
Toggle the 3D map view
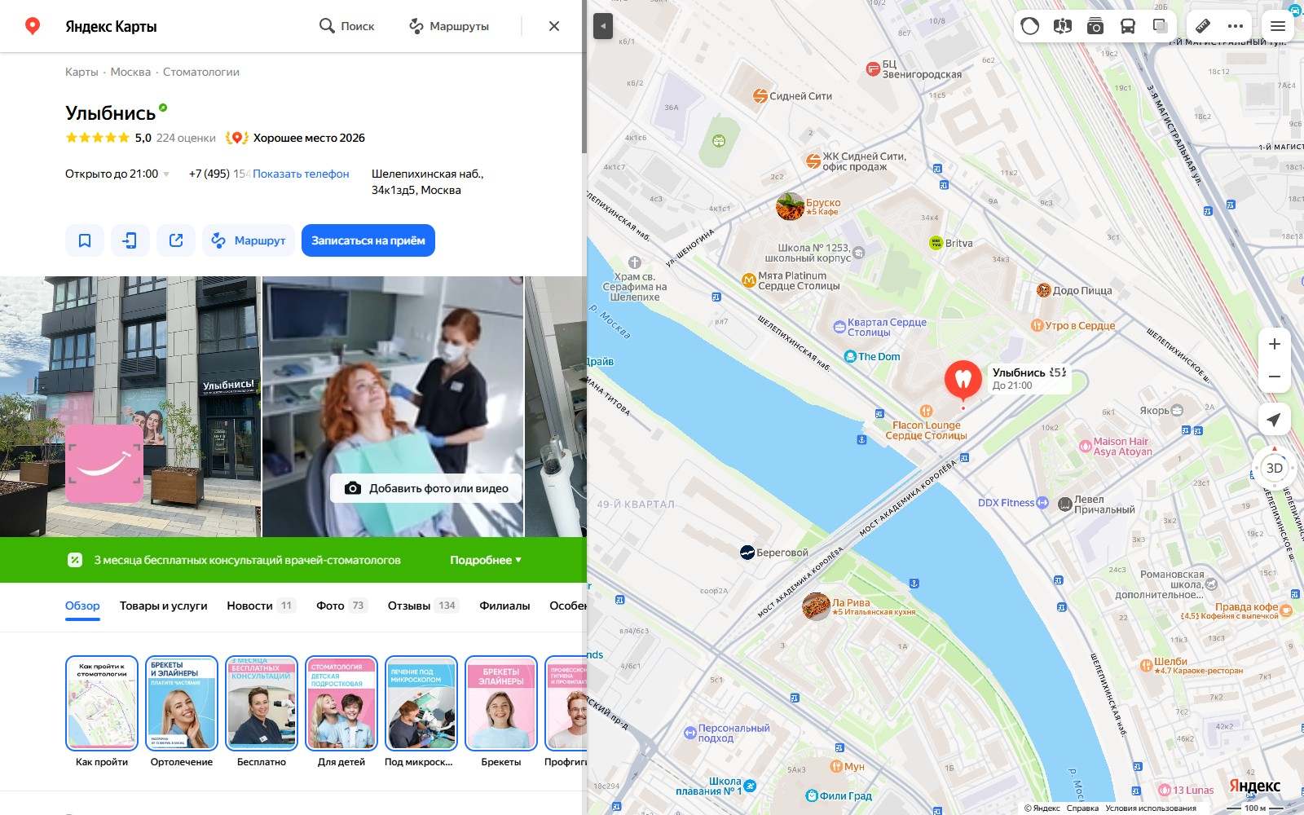point(1275,468)
